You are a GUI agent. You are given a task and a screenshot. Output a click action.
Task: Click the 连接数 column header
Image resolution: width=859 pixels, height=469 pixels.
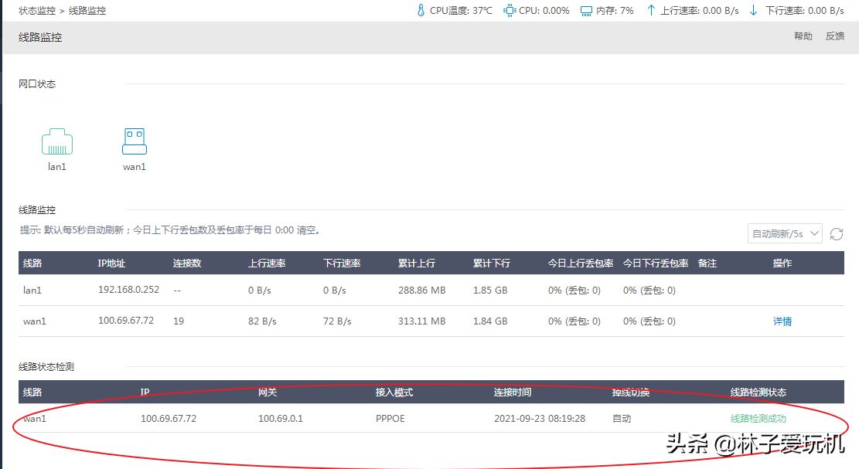point(187,263)
